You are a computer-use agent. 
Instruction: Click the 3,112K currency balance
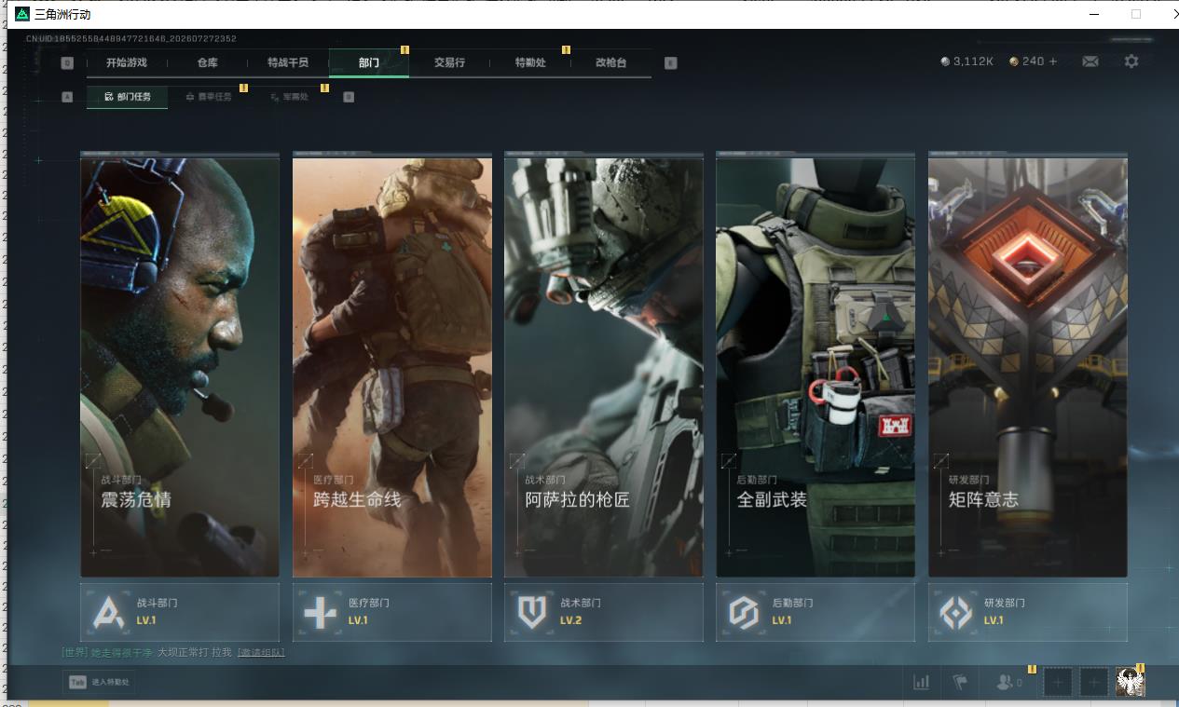(x=967, y=61)
